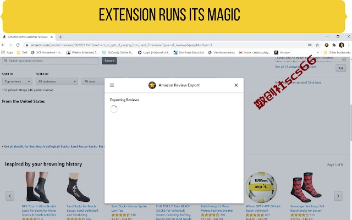Open the Chrome three-dot menu
Image resolution: width=352 pixels, height=220 pixels.
pos(349,45)
